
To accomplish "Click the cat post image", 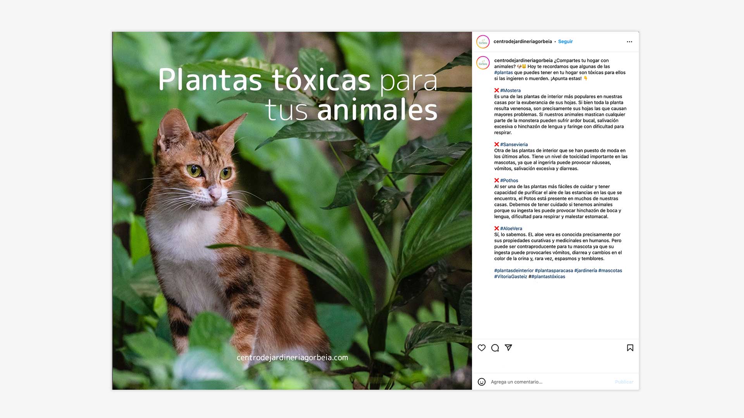I will coord(292,211).
